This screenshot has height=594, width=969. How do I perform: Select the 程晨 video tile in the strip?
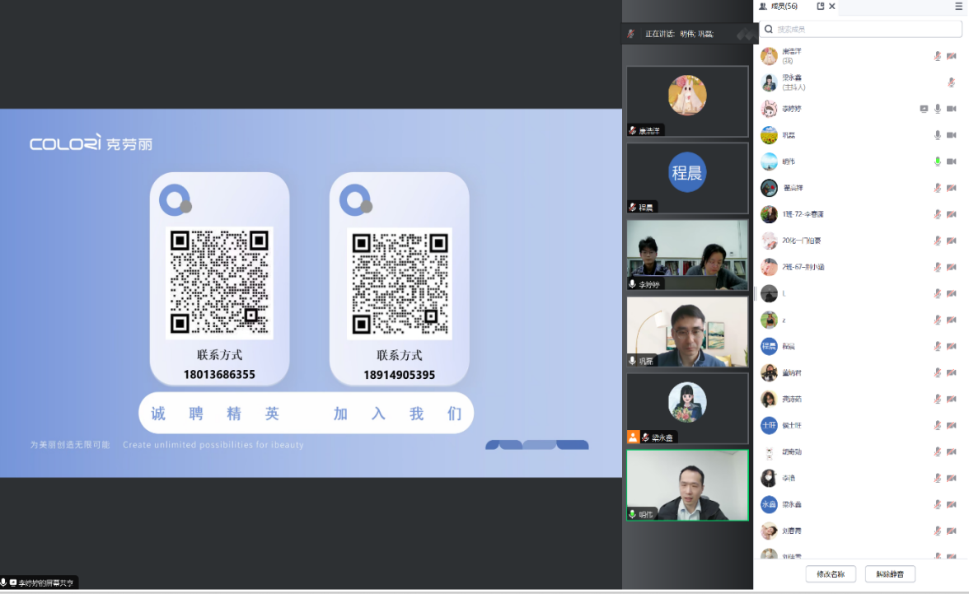pyautogui.click(x=687, y=178)
